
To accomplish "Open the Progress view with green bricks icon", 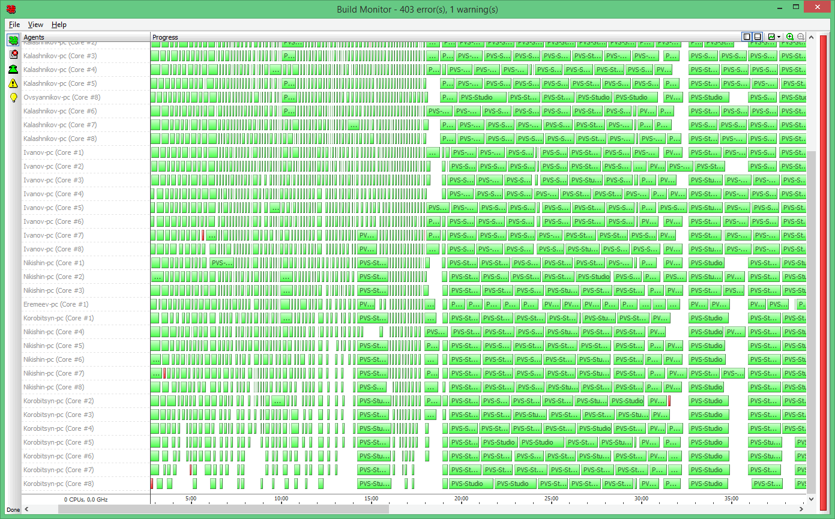I will coord(13,40).
